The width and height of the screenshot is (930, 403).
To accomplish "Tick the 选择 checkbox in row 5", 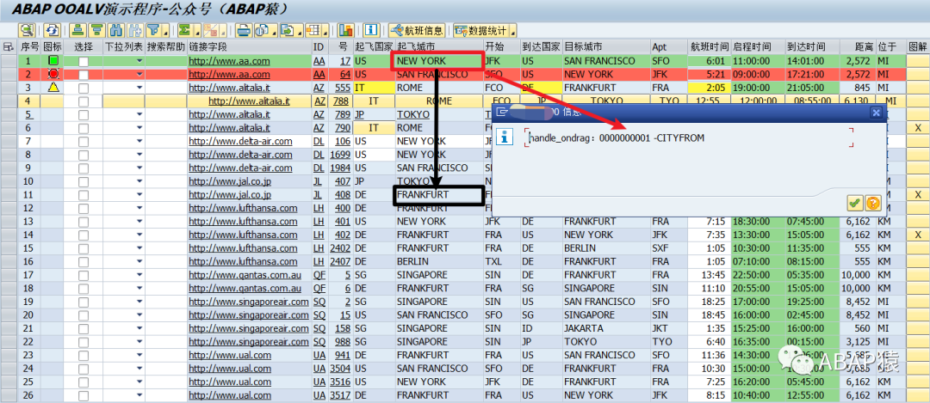I will 84,115.
